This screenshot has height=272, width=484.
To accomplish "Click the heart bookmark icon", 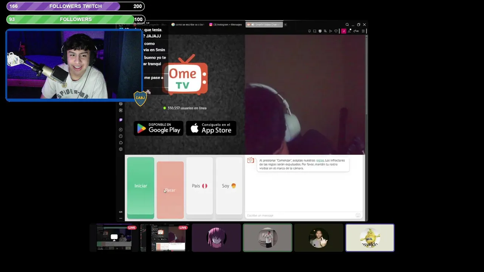I will pos(336,31).
